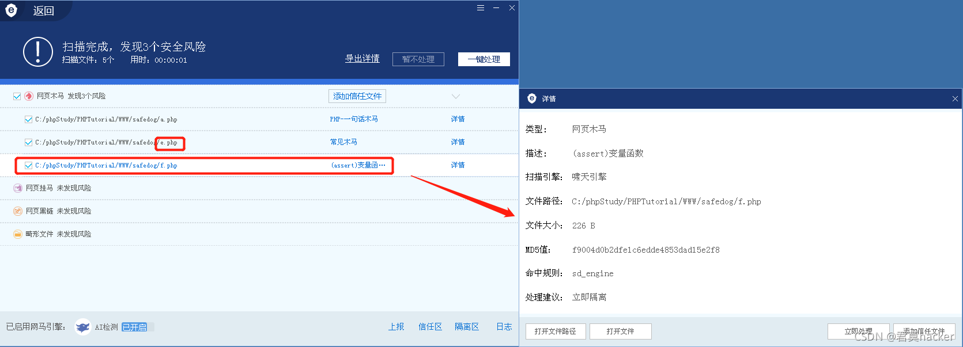Screen dimensions: 963x347
Task: Click the 立即隔离 suggestion text
Action: tap(589, 298)
